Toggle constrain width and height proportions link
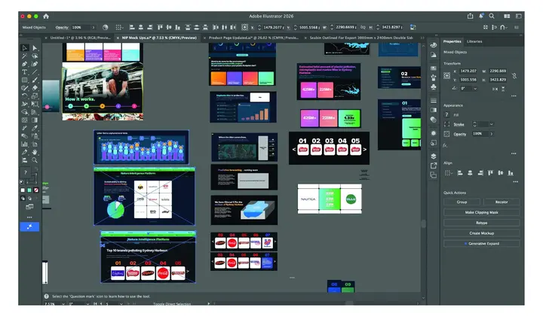The width and height of the screenshot is (543, 325). (514, 76)
